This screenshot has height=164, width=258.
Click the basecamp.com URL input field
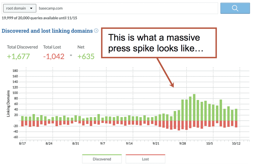pos(127,8)
